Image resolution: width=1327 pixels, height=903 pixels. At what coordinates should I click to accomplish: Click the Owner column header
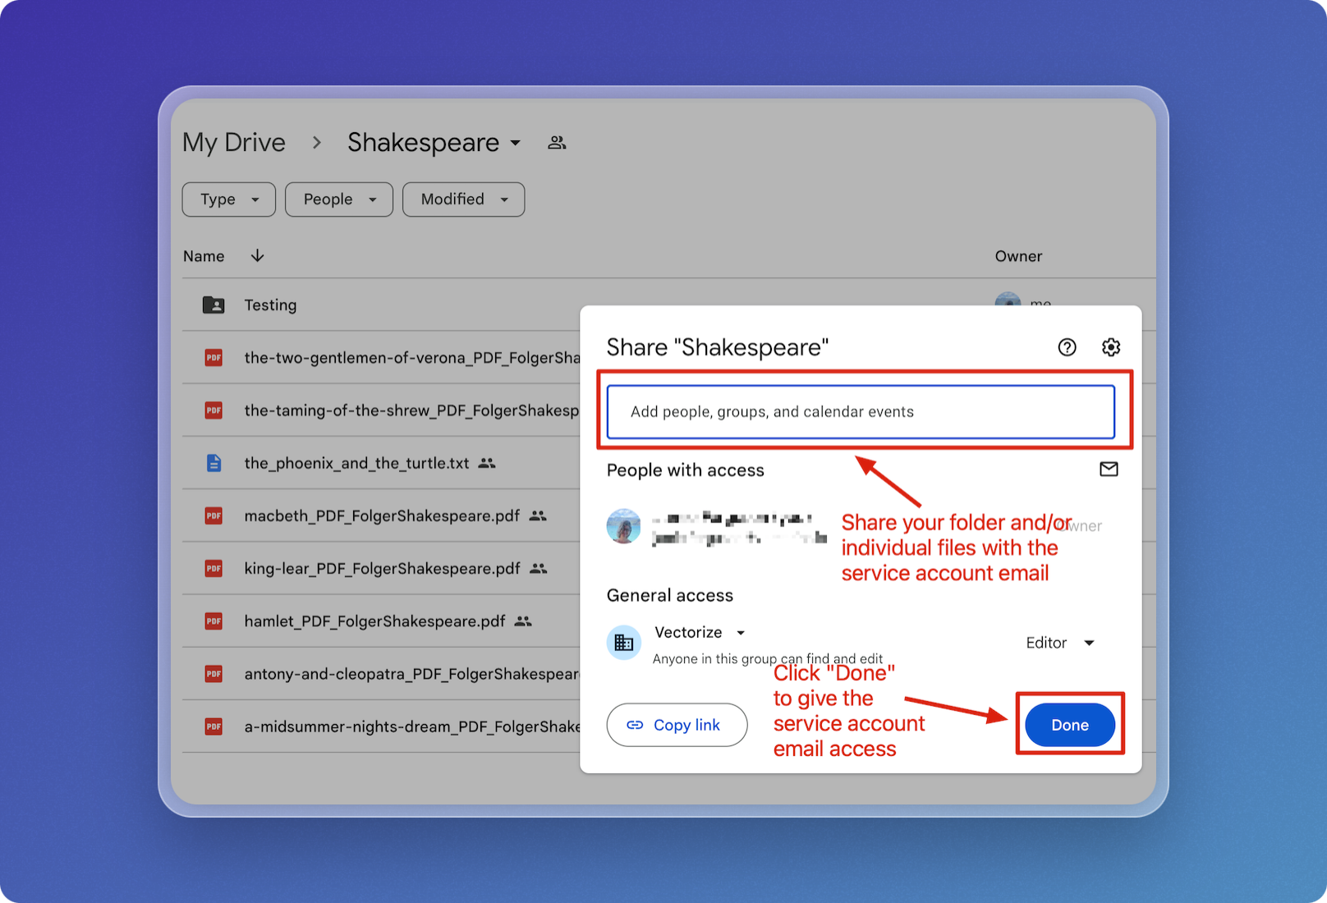coord(1018,256)
